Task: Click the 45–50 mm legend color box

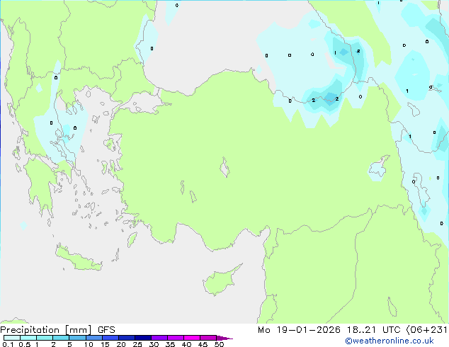Action: pyautogui.click(x=208, y=338)
